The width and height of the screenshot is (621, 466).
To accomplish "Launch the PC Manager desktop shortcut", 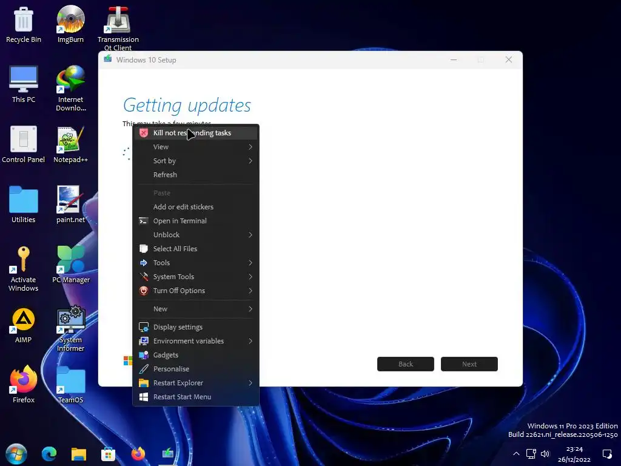I will point(70,265).
